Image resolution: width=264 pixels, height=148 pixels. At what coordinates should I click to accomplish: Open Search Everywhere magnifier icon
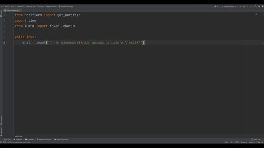pyautogui.click(x=255, y=7)
